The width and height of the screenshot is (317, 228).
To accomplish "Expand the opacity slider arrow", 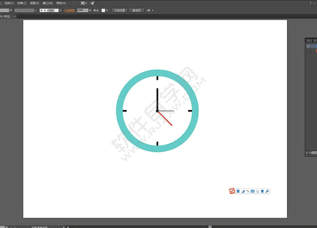I will point(90,11).
